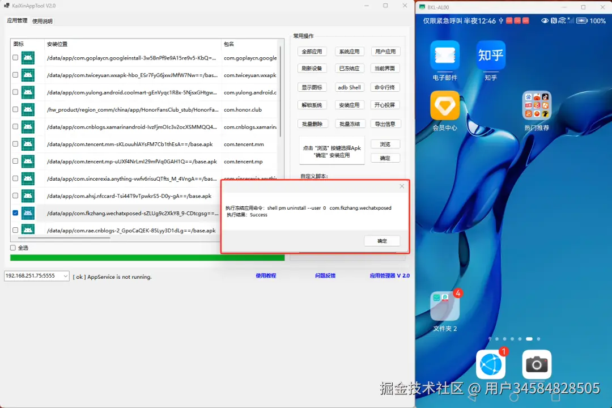Confirm the dialog with its 确定 button
612x408 pixels.
click(382, 241)
